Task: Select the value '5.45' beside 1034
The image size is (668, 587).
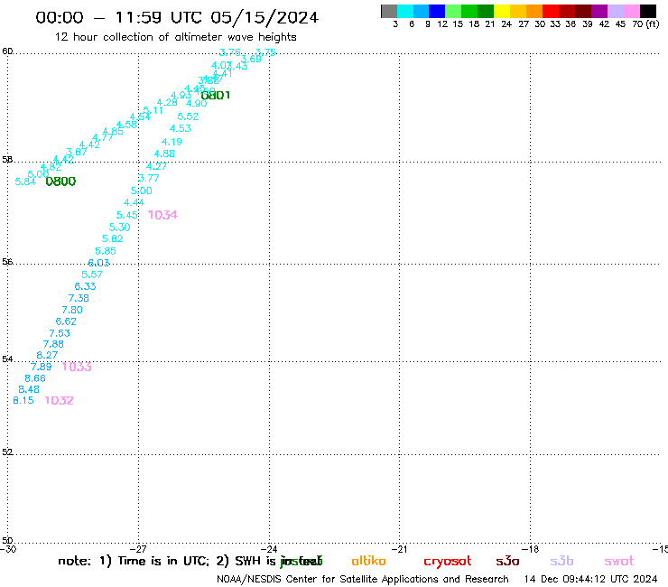Action: pyautogui.click(x=127, y=215)
